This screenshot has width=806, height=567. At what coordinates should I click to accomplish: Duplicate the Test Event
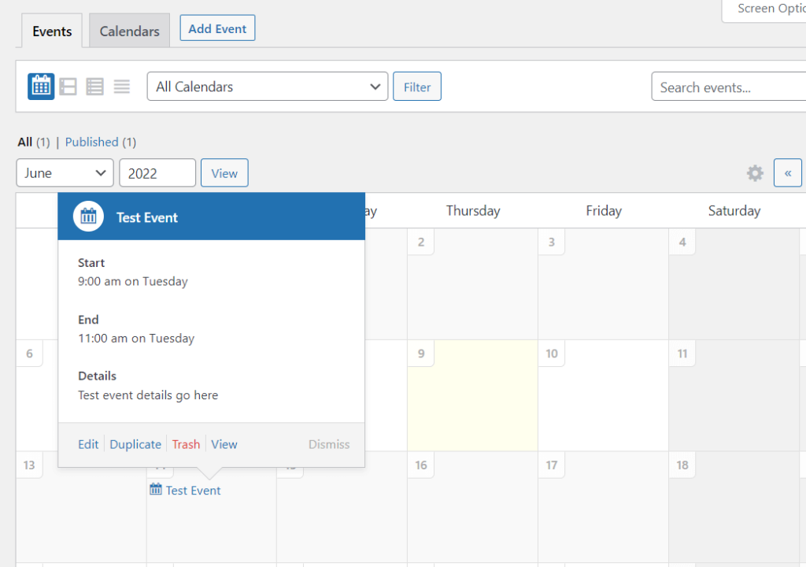click(x=135, y=444)
